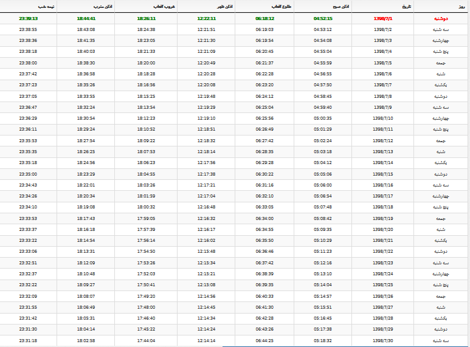Click time cell 18:24:56
Viewport: 470px width, 347px height.
[86, 163]
